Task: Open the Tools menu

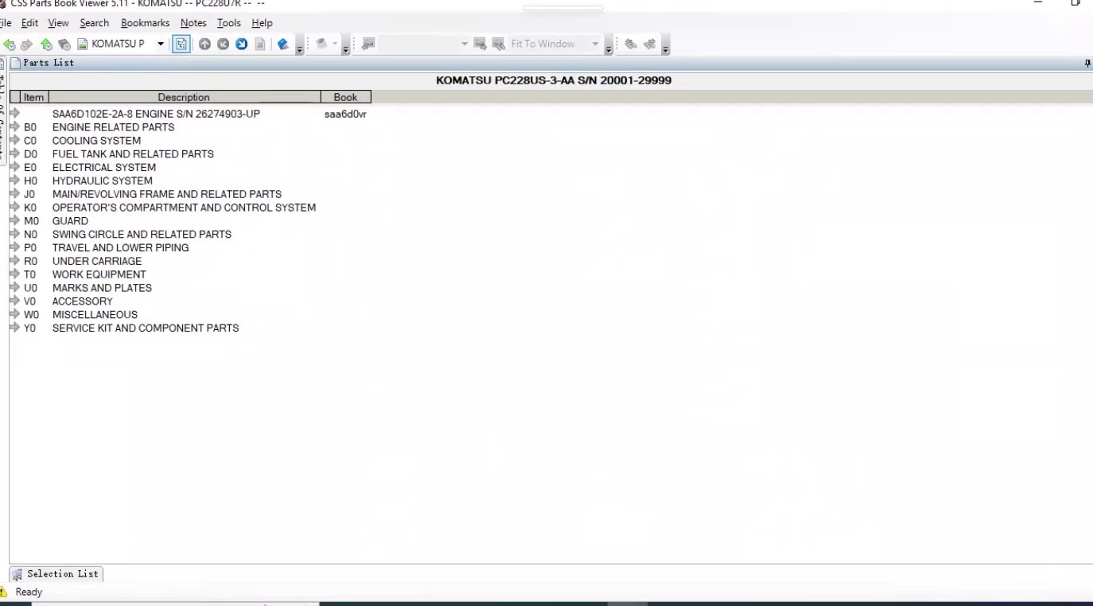Action: 229,23
